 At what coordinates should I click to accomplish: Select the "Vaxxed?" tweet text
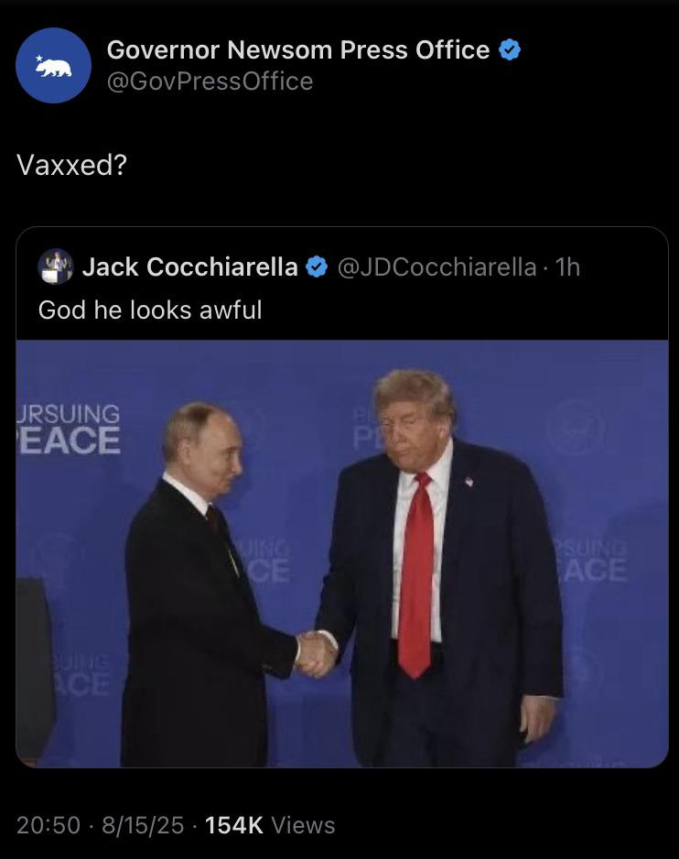[71, 164]
